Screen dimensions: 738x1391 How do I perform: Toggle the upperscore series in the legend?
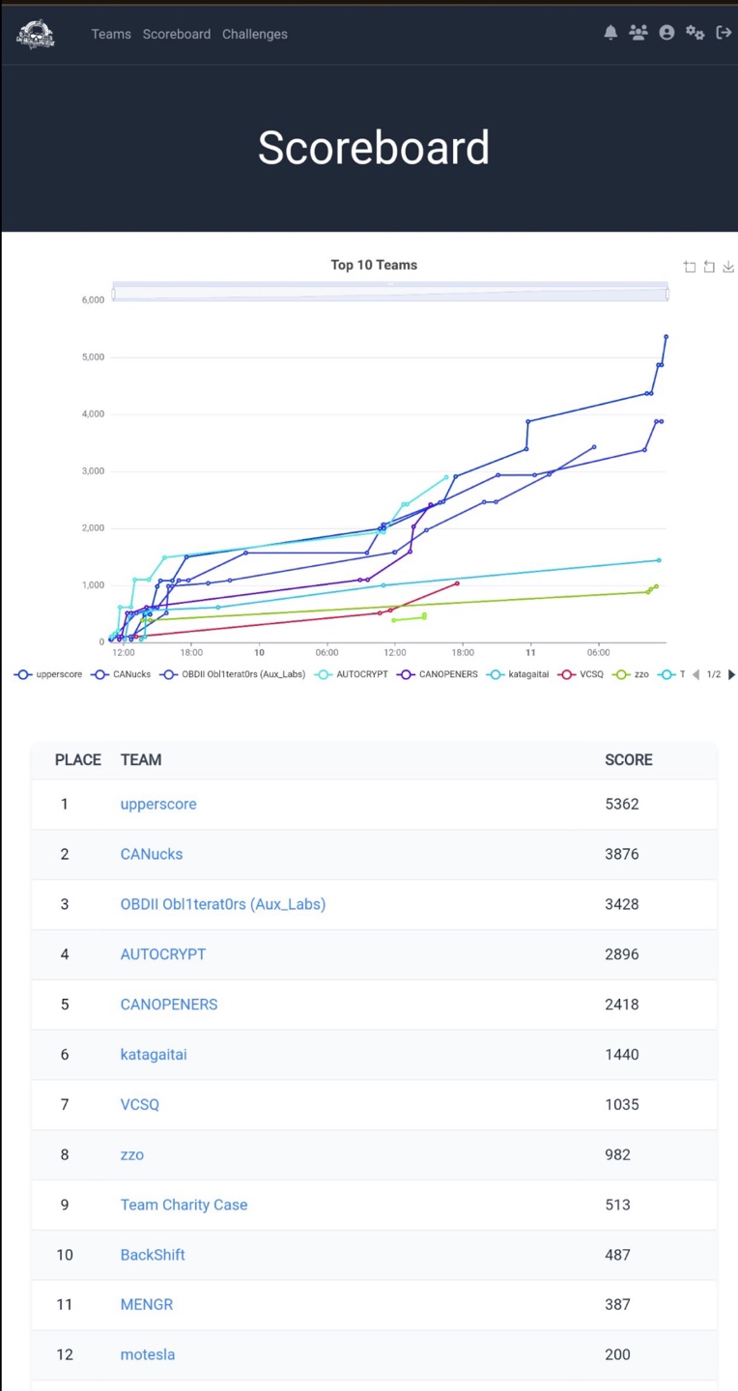pos(48,674)
